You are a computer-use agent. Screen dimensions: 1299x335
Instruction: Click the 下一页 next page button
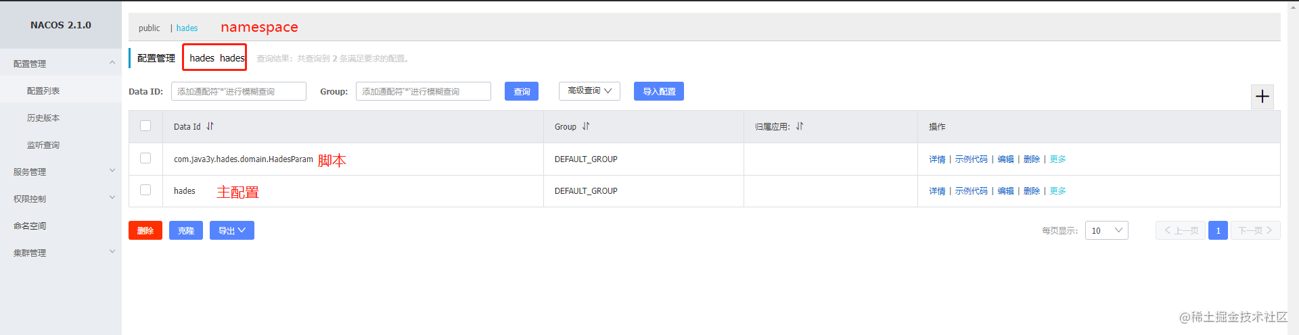point(1256,230)
